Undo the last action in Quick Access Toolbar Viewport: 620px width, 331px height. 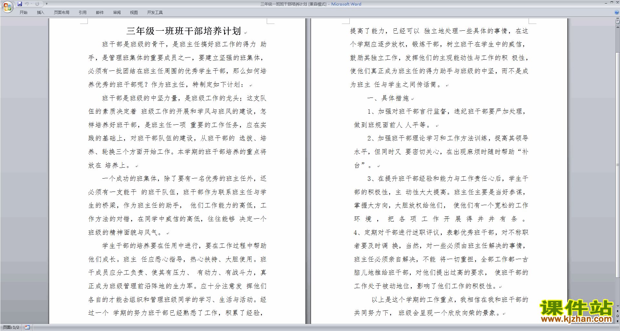coord(27,4)
